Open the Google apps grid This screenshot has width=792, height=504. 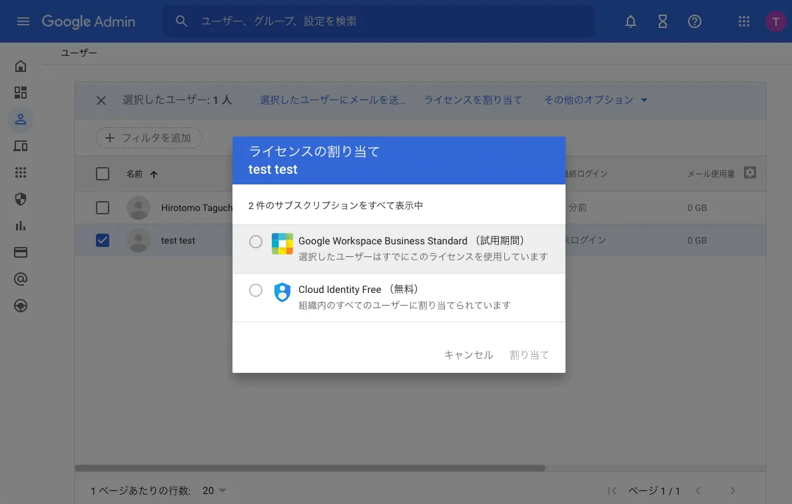pos(743,21)
